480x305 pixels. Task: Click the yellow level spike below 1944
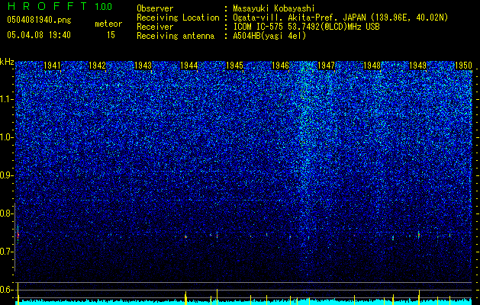point(185,298)
